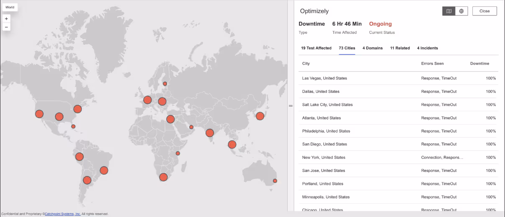Viewport: 505px width, 217px height.
Task: Sort by the Errors Seen column header
Action: click(433, 64)
